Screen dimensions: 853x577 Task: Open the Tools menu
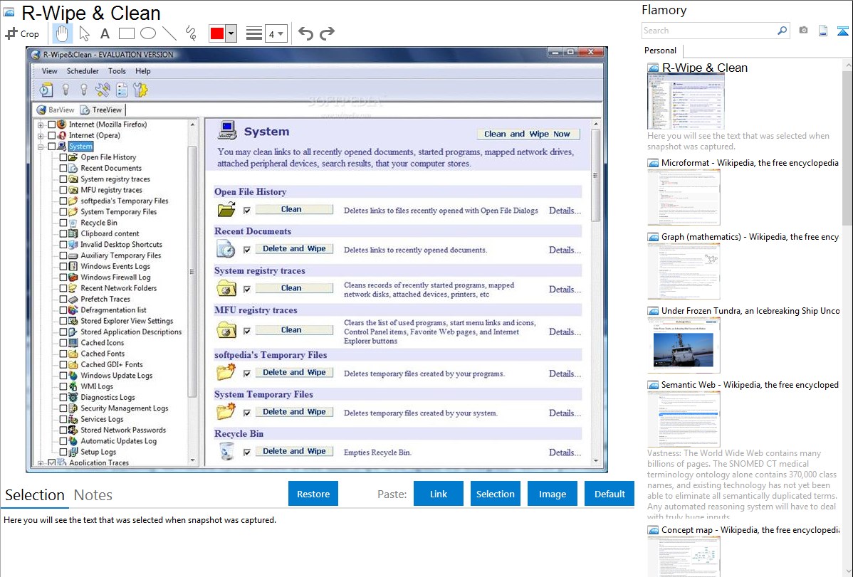(x=117, y=70)
